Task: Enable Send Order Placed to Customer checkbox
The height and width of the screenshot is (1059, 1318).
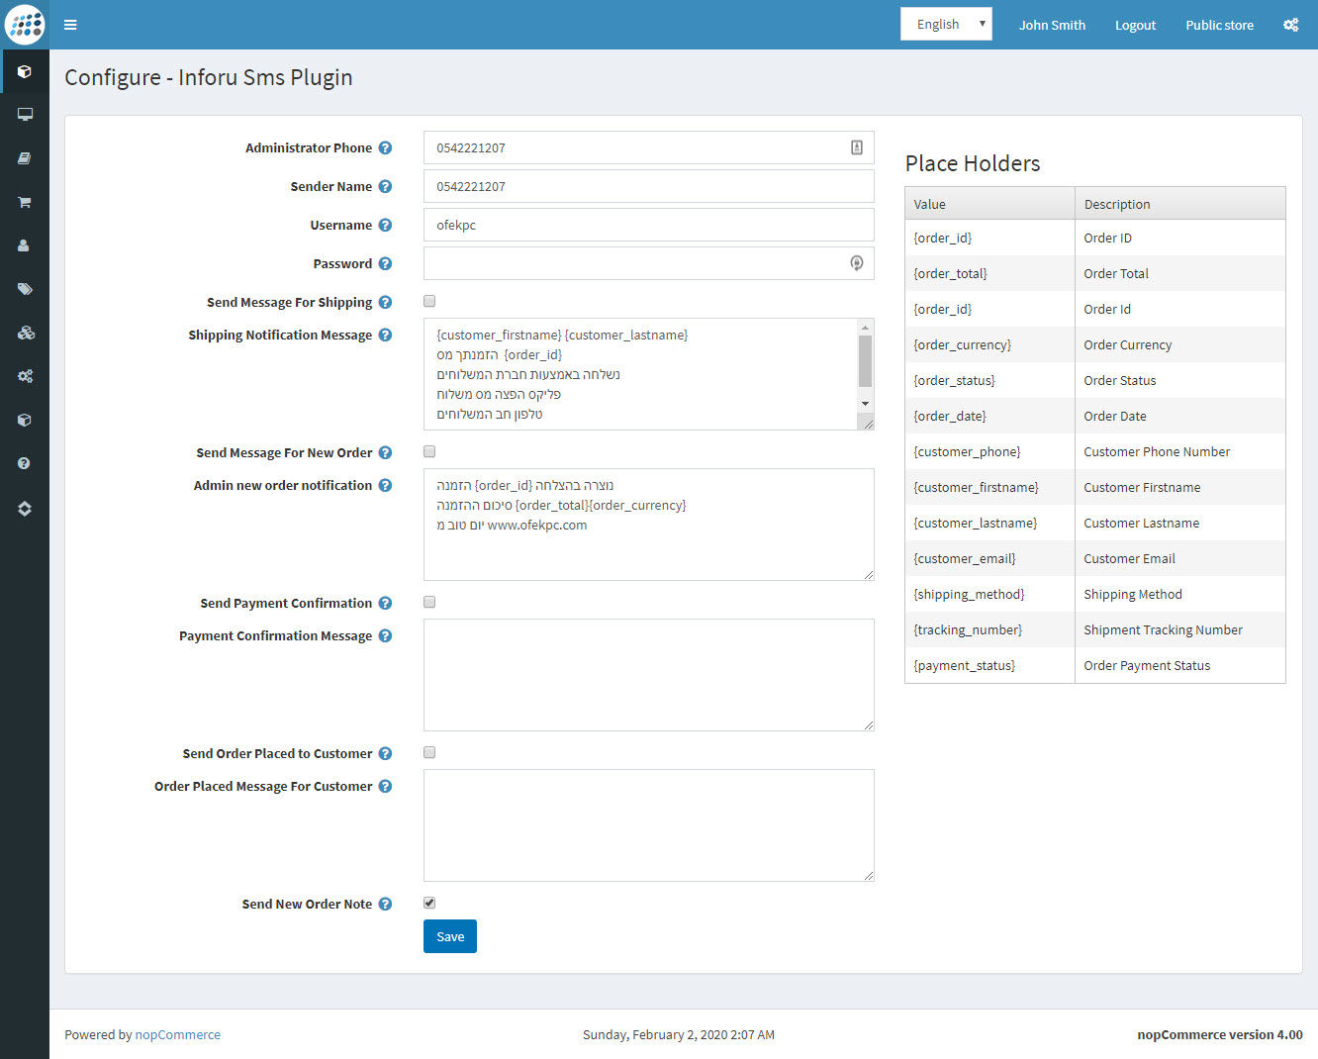Action: 429,752
